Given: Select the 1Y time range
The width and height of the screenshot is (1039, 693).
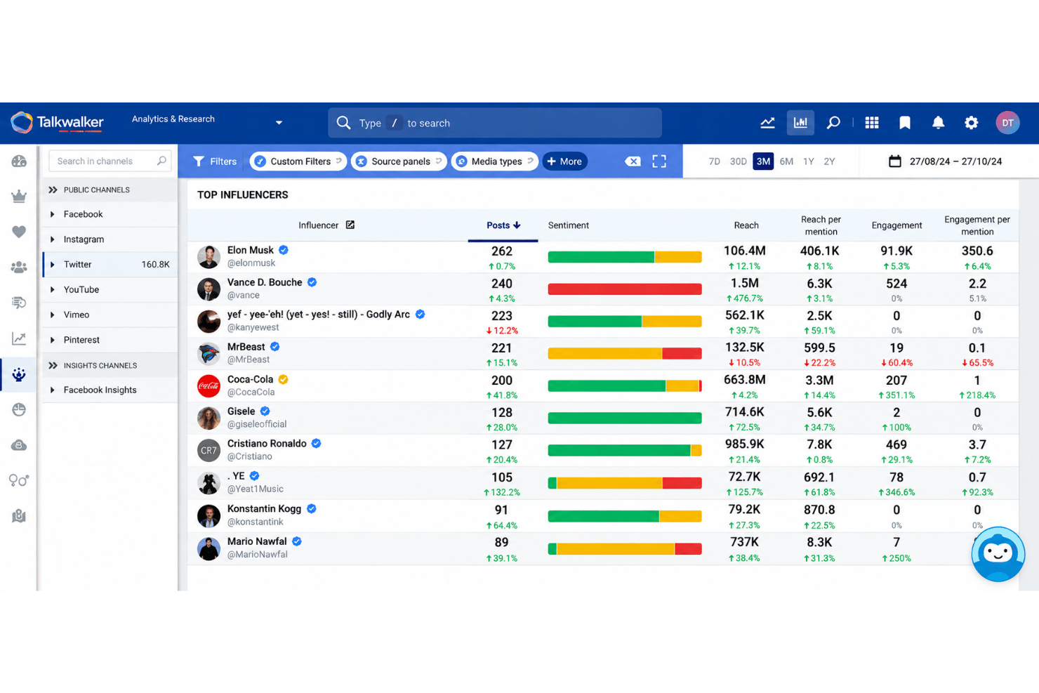Looking at the screenshot, I should [809, 161].
